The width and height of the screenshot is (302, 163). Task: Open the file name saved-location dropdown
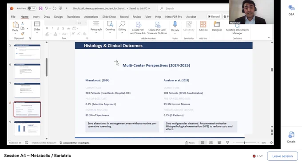pos(149,8)
